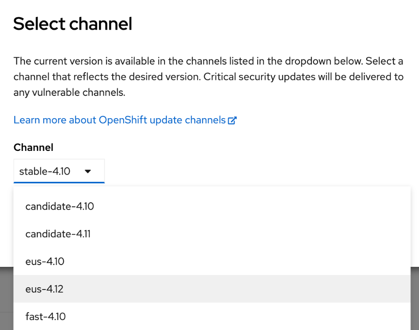Click the Select channel dialog heading

click(x=73, y=24)
